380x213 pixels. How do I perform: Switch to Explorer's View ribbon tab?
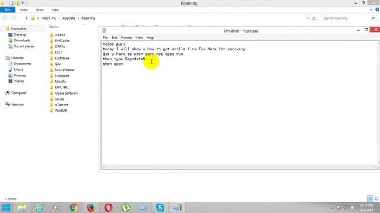[x=55, y=10]
